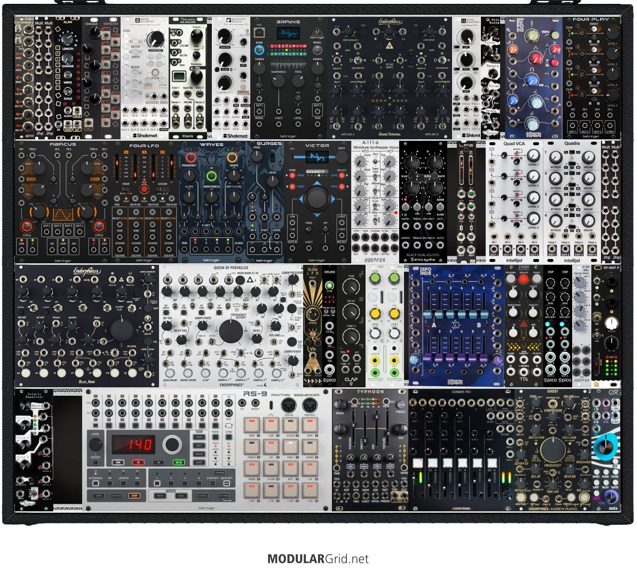This screenshot has height=569, width=637.
Task: Tap the RS-9 pad labeled POLY
Action: 290,447
